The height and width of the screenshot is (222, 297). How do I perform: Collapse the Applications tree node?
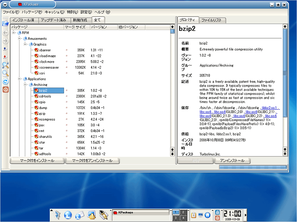pos(19,79)
